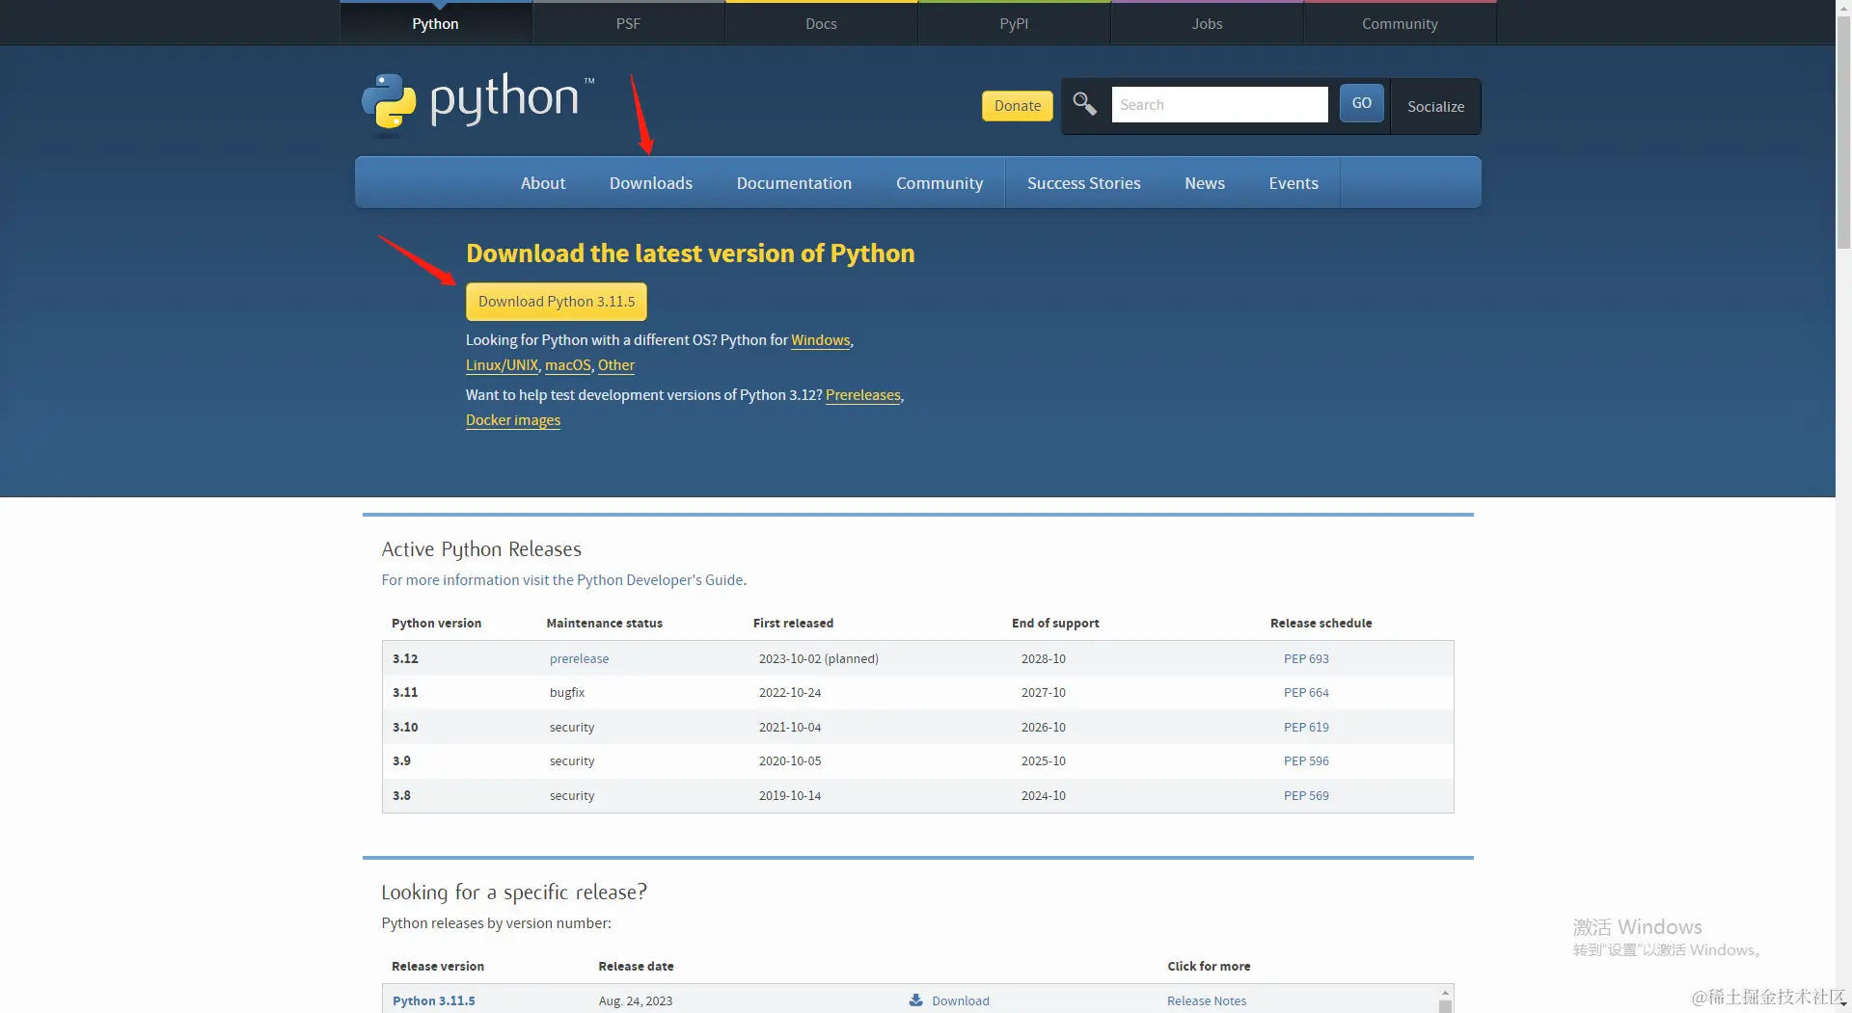
Task: Open the About menu
Action: coord(542,182)
